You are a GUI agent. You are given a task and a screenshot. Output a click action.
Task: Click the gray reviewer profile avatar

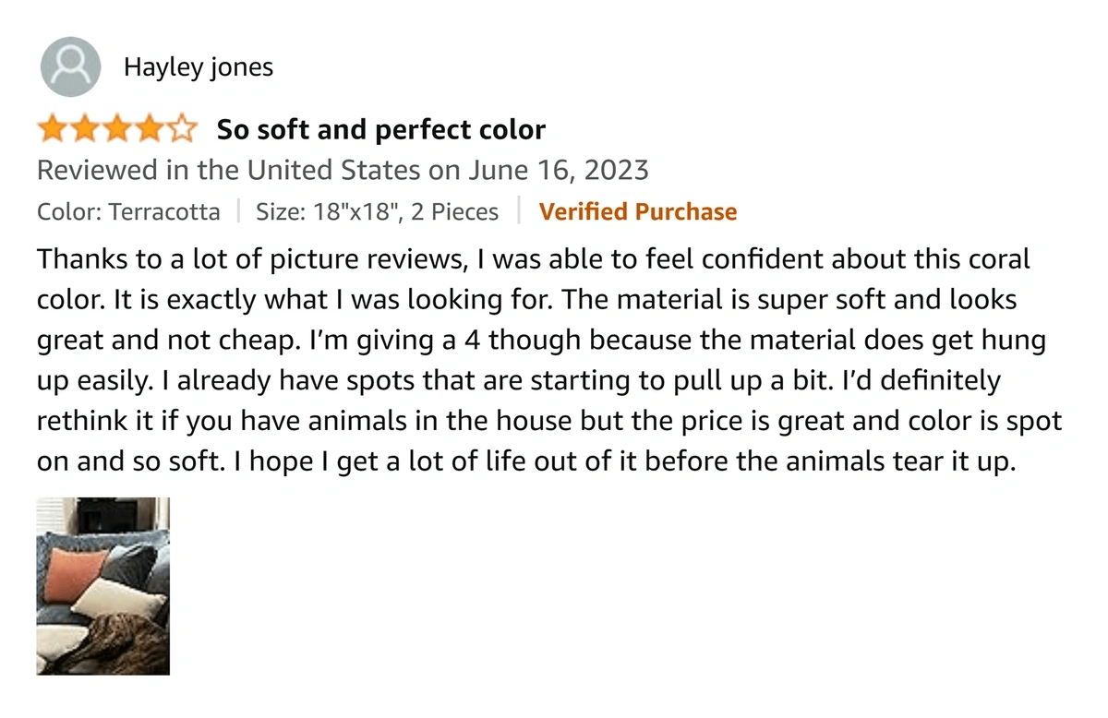coord(71,66)
